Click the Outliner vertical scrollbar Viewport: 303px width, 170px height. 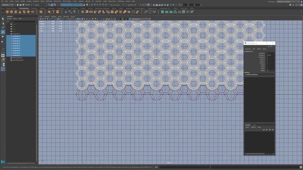(36, 93)
